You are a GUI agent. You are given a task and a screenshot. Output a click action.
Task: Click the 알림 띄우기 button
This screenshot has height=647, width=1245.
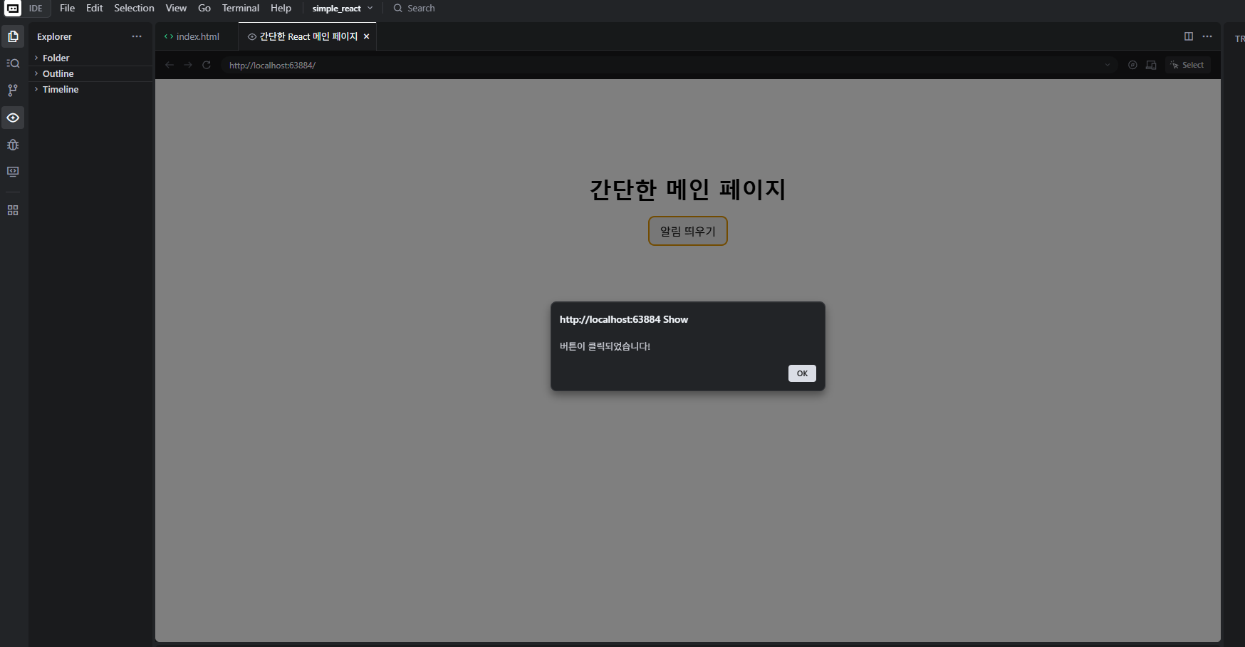pos(688,231)
